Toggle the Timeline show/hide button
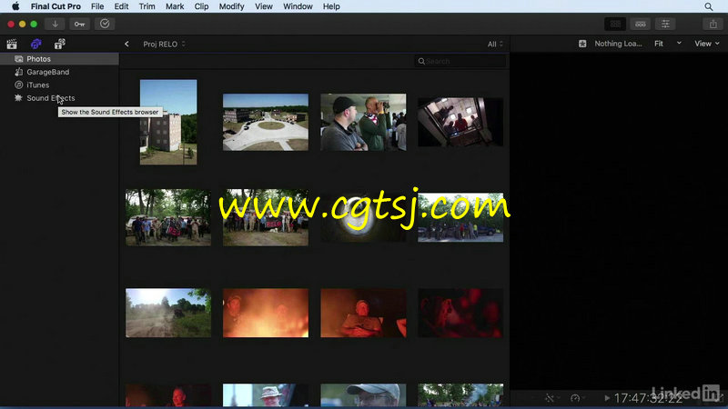 pyautogui.click(x=641, y=24)
